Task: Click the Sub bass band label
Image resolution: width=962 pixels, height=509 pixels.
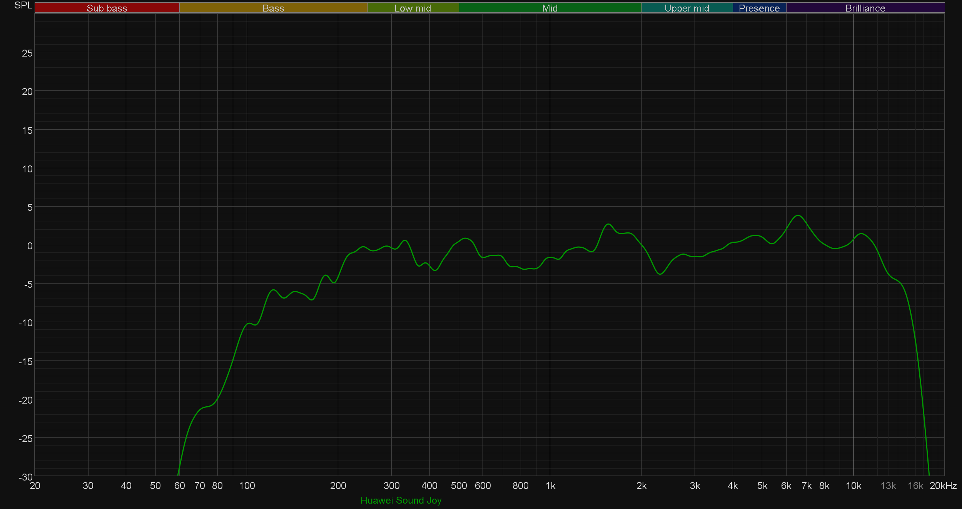Action: [x=107, y=8]
